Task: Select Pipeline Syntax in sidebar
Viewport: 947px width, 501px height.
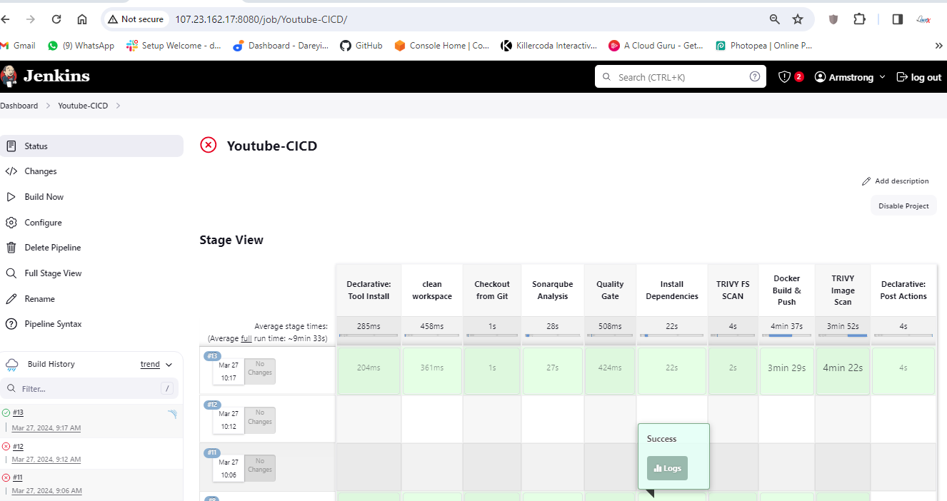Action: click(x=53, y=324)
